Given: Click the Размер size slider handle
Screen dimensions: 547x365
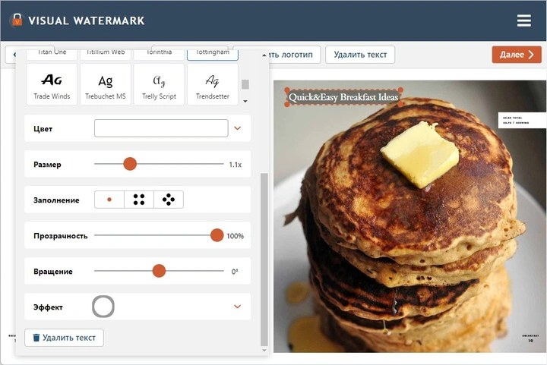Looking at the screenshot, I should point(130,164).
